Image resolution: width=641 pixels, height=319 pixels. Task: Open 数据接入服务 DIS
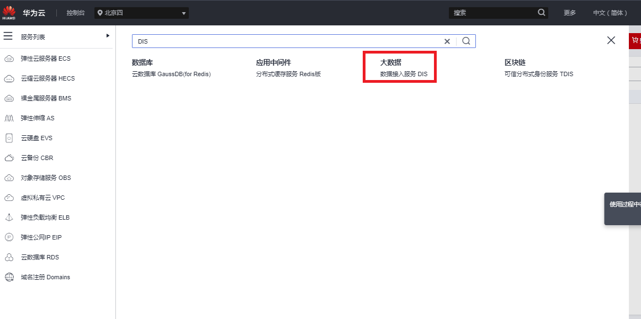coord(404,75)
